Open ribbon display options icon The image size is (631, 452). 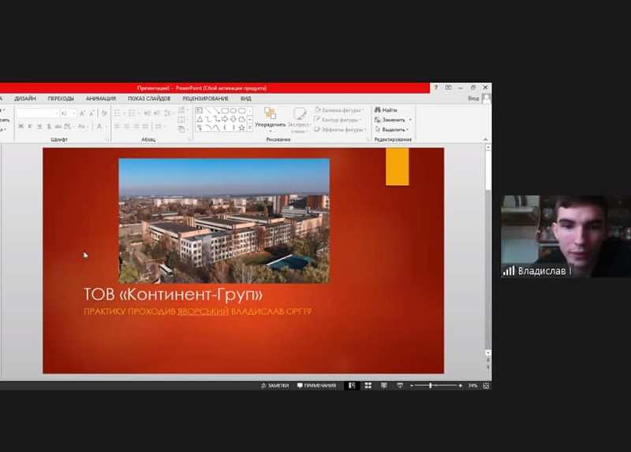tap(448, 87)
